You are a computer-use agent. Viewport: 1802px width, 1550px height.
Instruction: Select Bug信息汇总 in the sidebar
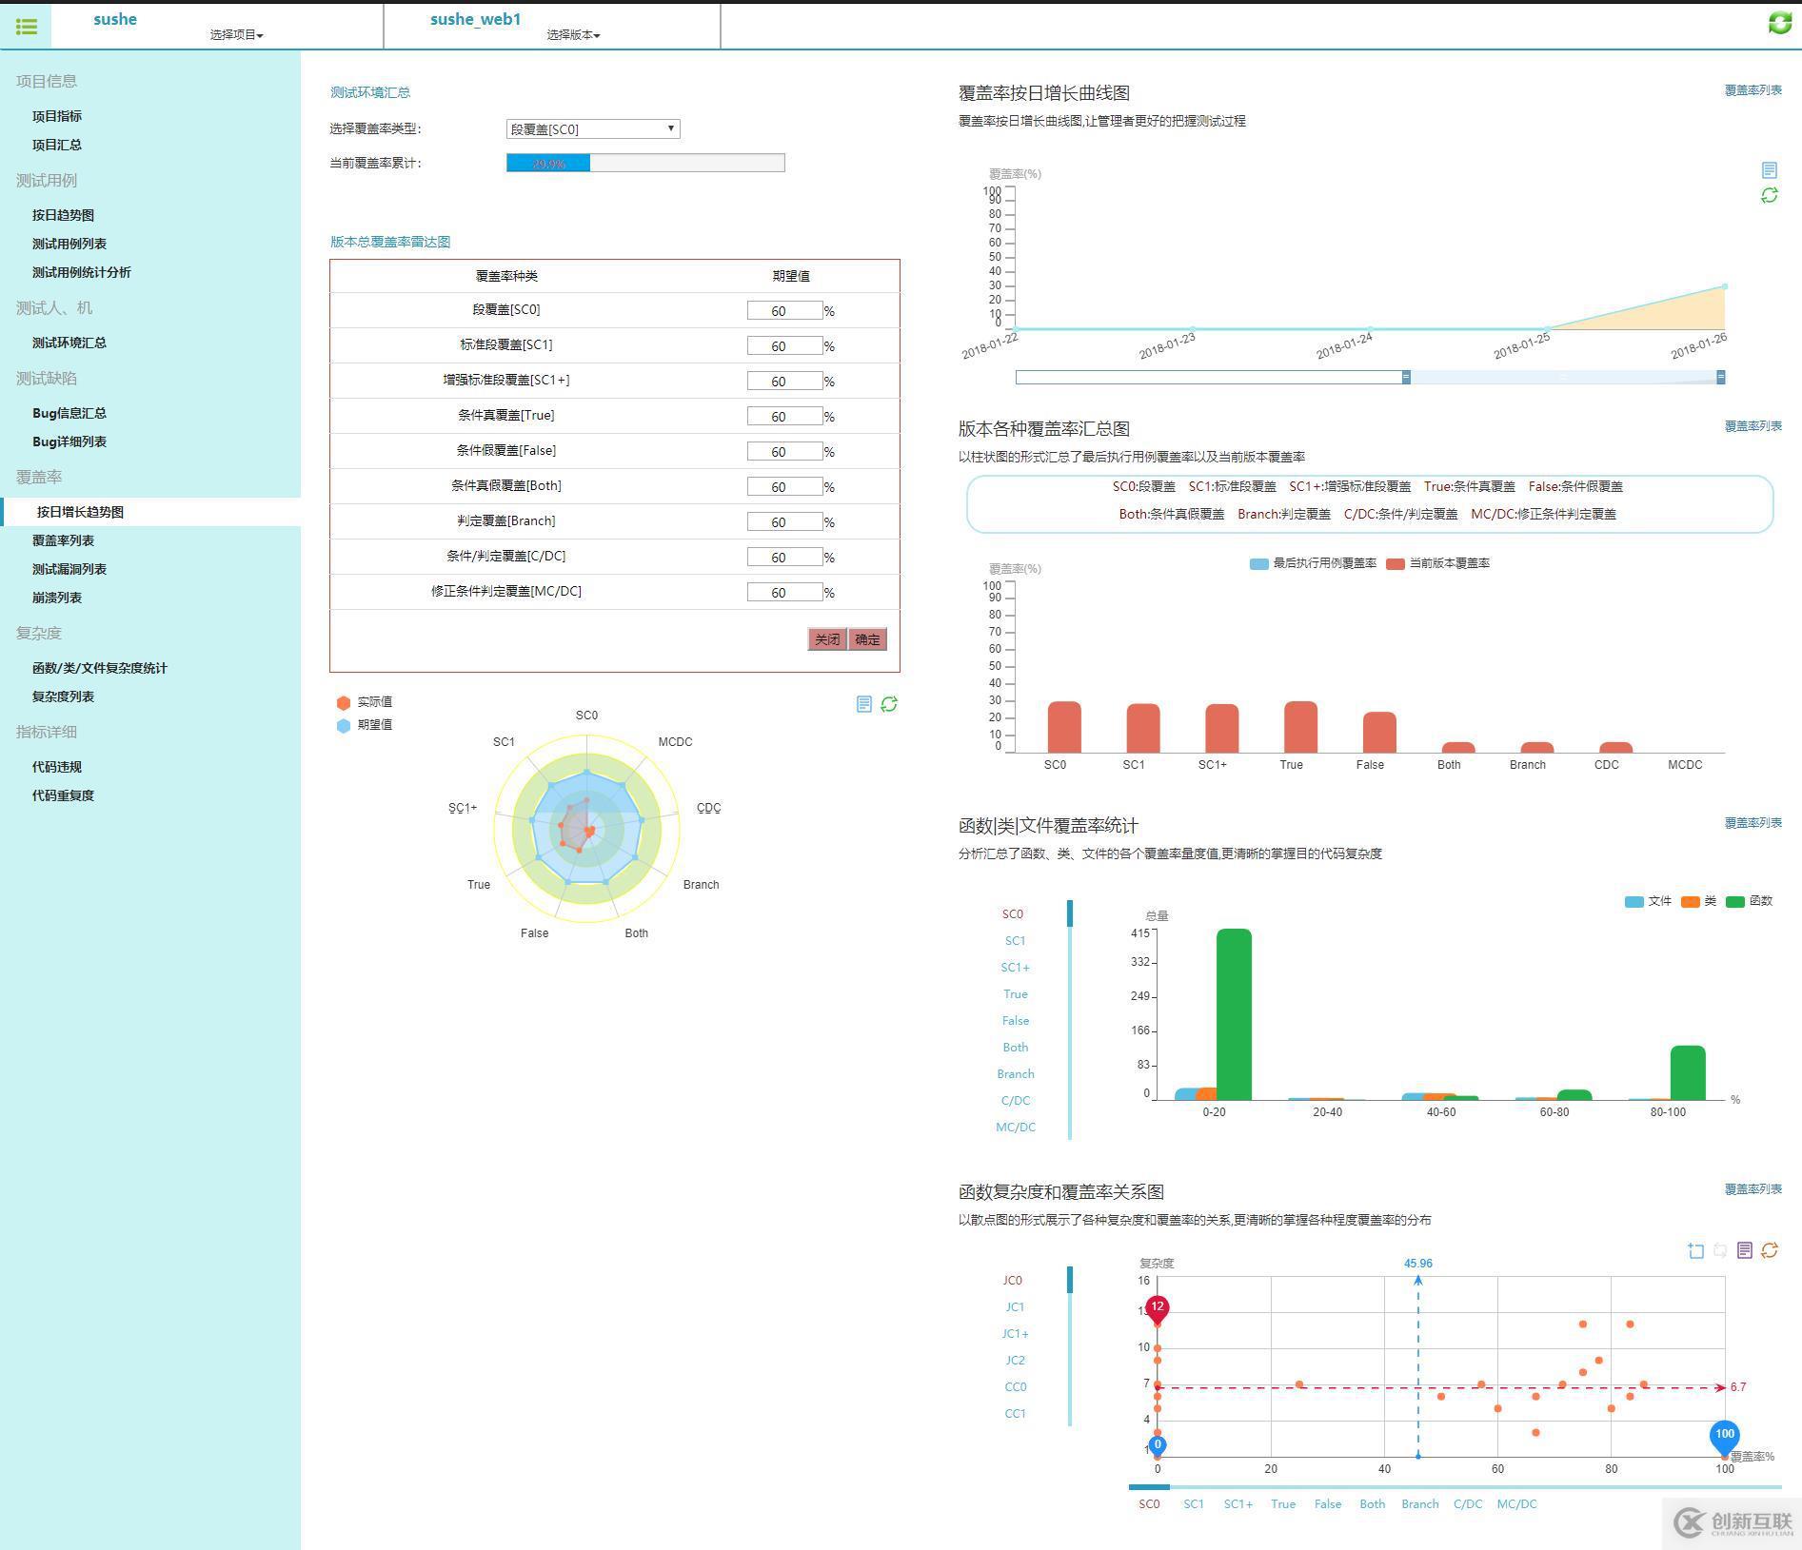[69, 413]
